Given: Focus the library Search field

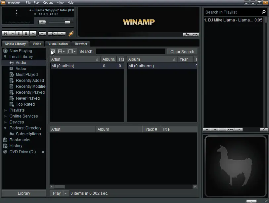Looking at the screenshot, I should pyautogui.click(x=131, y=51).
